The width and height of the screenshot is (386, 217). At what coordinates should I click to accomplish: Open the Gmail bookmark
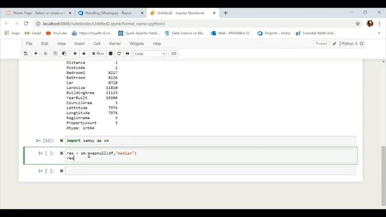[33, 33]
